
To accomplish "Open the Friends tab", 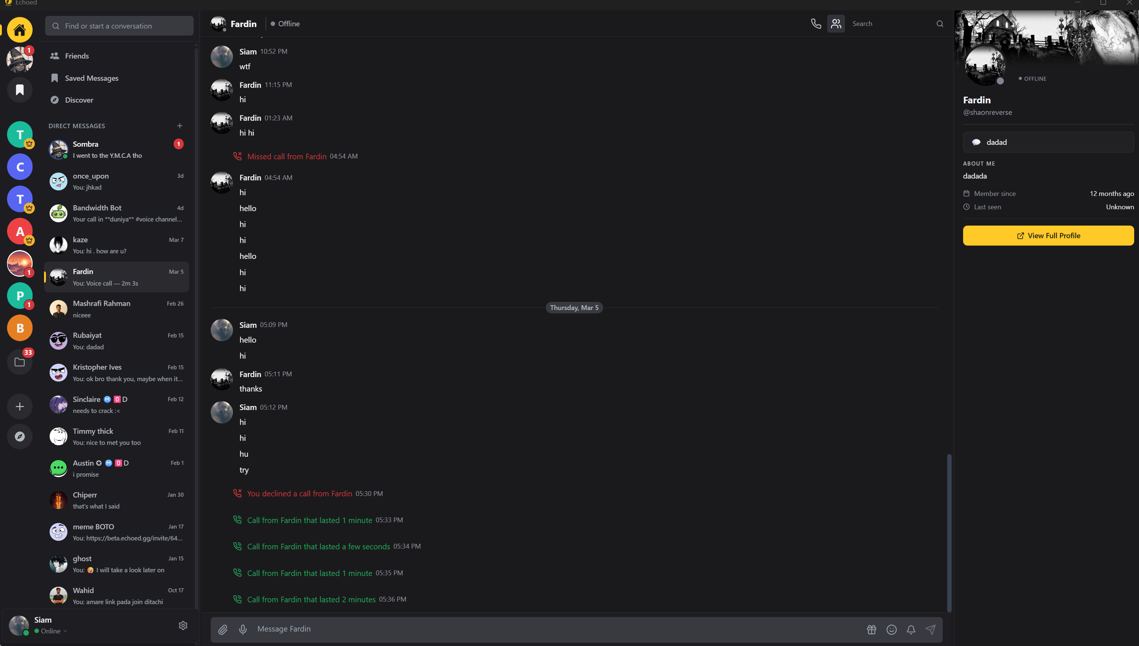I will pos(77,56).
